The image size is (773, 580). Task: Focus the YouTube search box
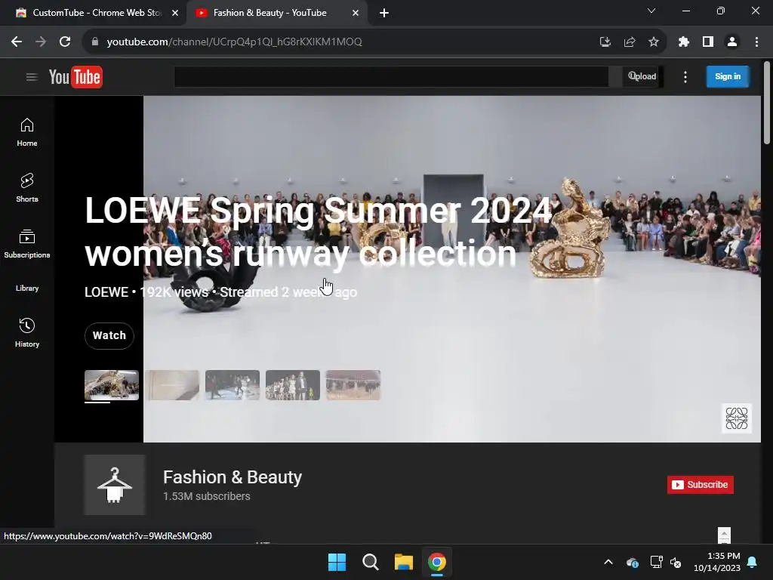(391, 77)
